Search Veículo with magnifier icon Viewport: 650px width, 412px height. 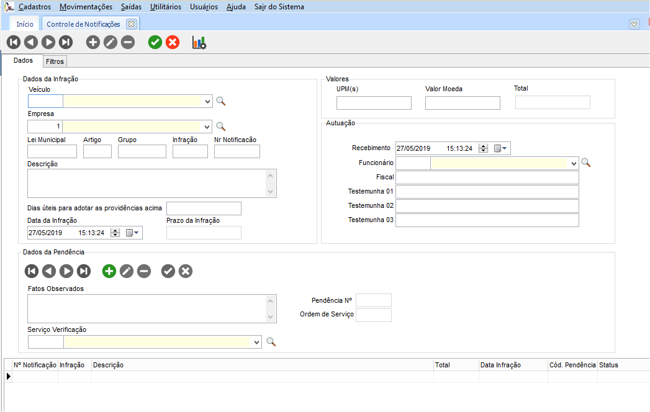(x=220, y=101)
